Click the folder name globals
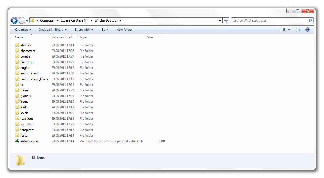Viewport: 324px width, 178px height. (26, 96)
